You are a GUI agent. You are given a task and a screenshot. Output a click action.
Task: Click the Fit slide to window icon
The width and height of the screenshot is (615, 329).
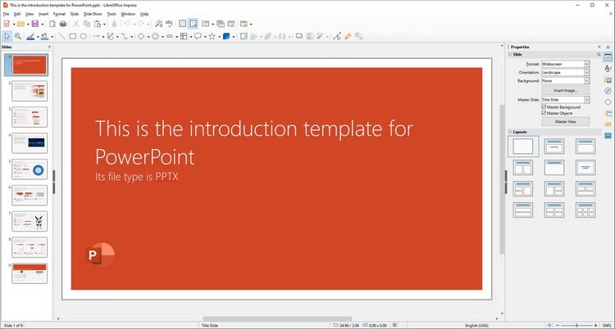coord(549,326)
